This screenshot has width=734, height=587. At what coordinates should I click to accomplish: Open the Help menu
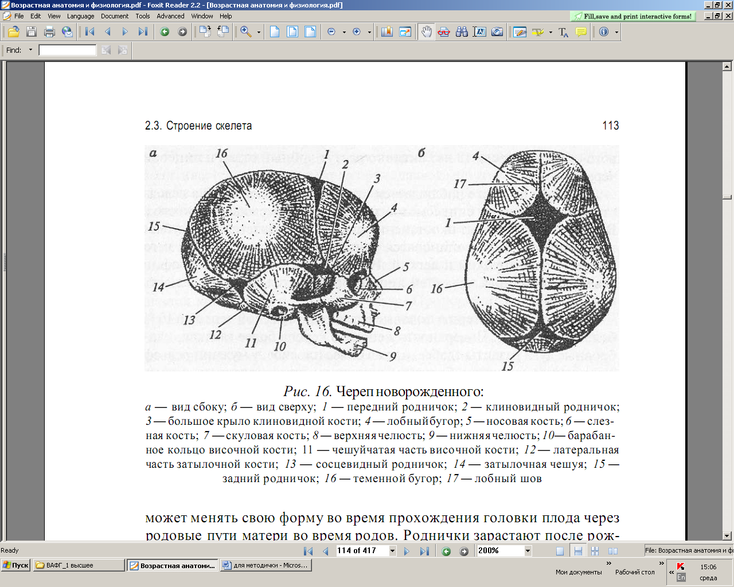(226, 16)
